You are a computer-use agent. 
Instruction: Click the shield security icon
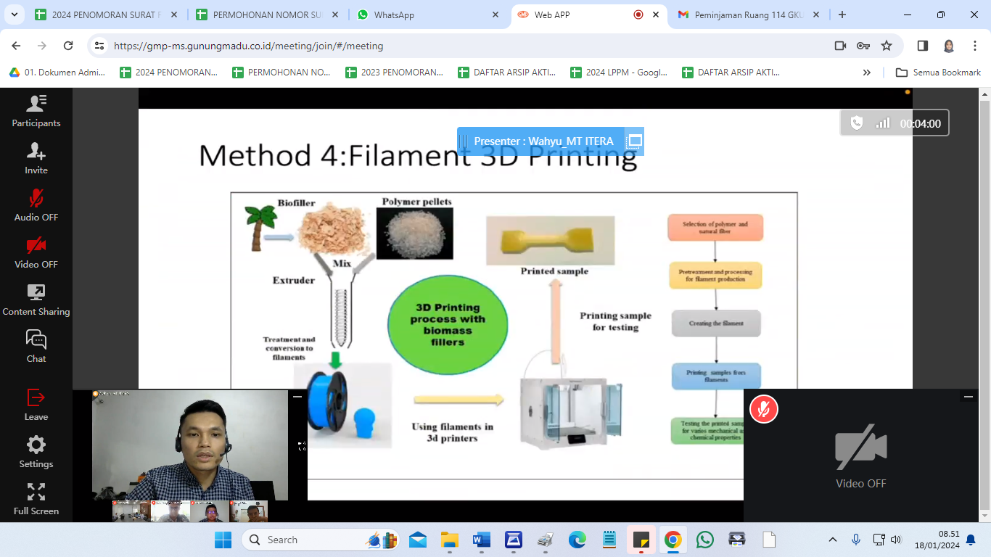click(857, 123)
